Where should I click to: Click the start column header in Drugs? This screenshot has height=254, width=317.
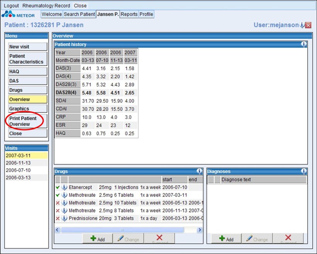pyautogui.click(x=174, y=180)
